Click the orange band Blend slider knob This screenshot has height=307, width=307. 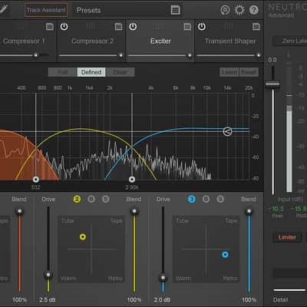pos(19,211)
